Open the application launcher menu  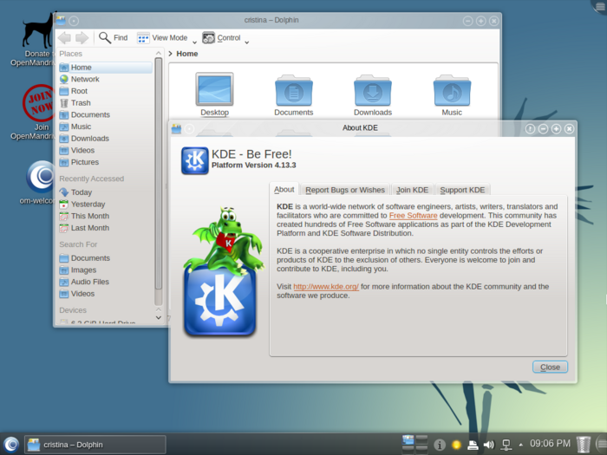(11, 445)
